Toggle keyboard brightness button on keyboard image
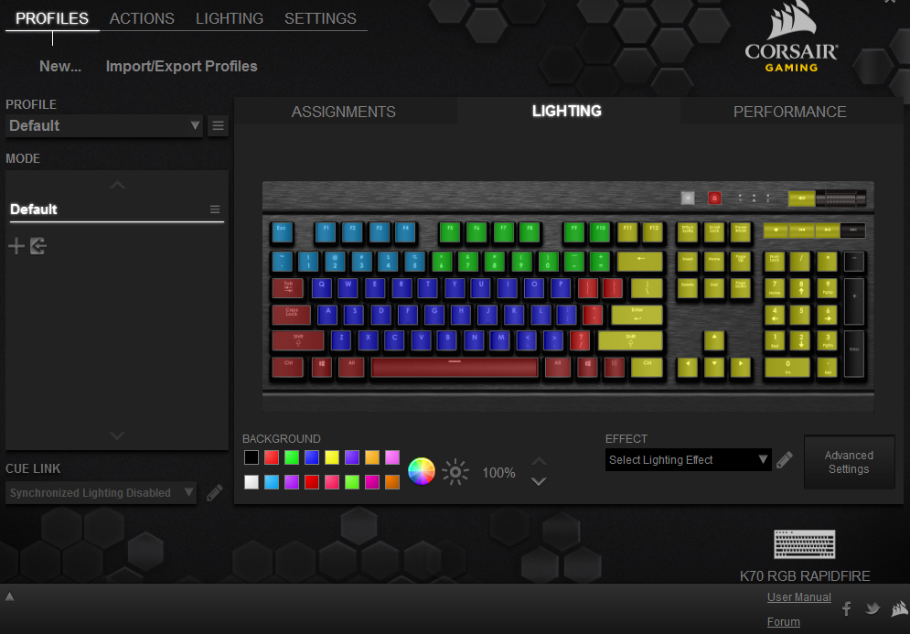The height and width of the screenshot is (634, 910). [x=688, y=198]
